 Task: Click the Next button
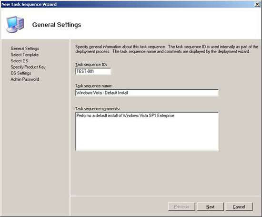click(x=210, y=207)
